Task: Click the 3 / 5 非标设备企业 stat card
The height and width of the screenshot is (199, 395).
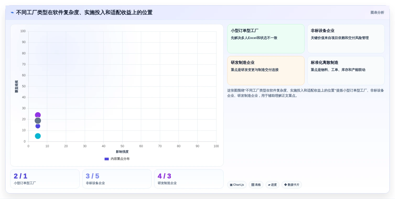Action: [x=117, y=179]
